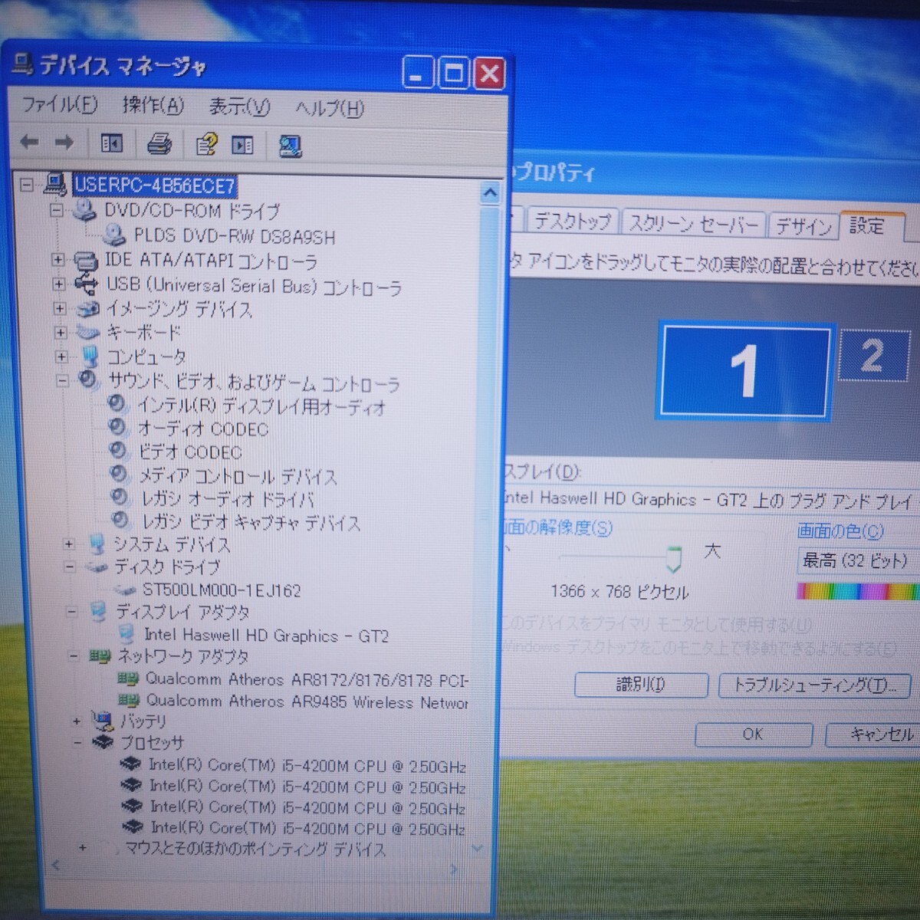Click the Print toolbar icon
The width and height of the screenshot is (920, 920).
point(159,143)
